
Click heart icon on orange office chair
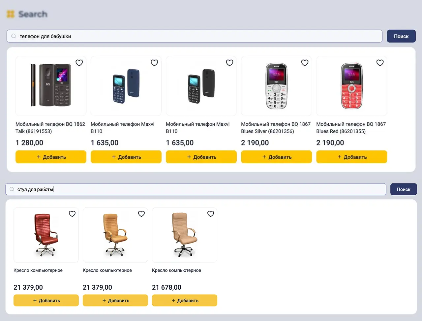tap(141, 214)
